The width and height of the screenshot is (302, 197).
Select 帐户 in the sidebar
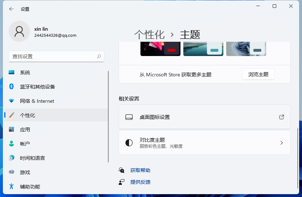click(x=25, y=144)
